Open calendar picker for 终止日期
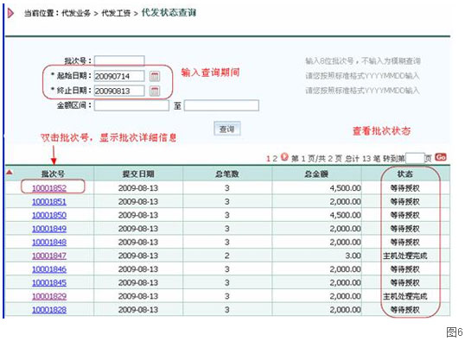 coord(154,91)
